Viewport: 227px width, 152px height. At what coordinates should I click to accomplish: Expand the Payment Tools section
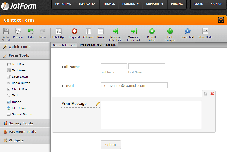[x=25, y=132]
